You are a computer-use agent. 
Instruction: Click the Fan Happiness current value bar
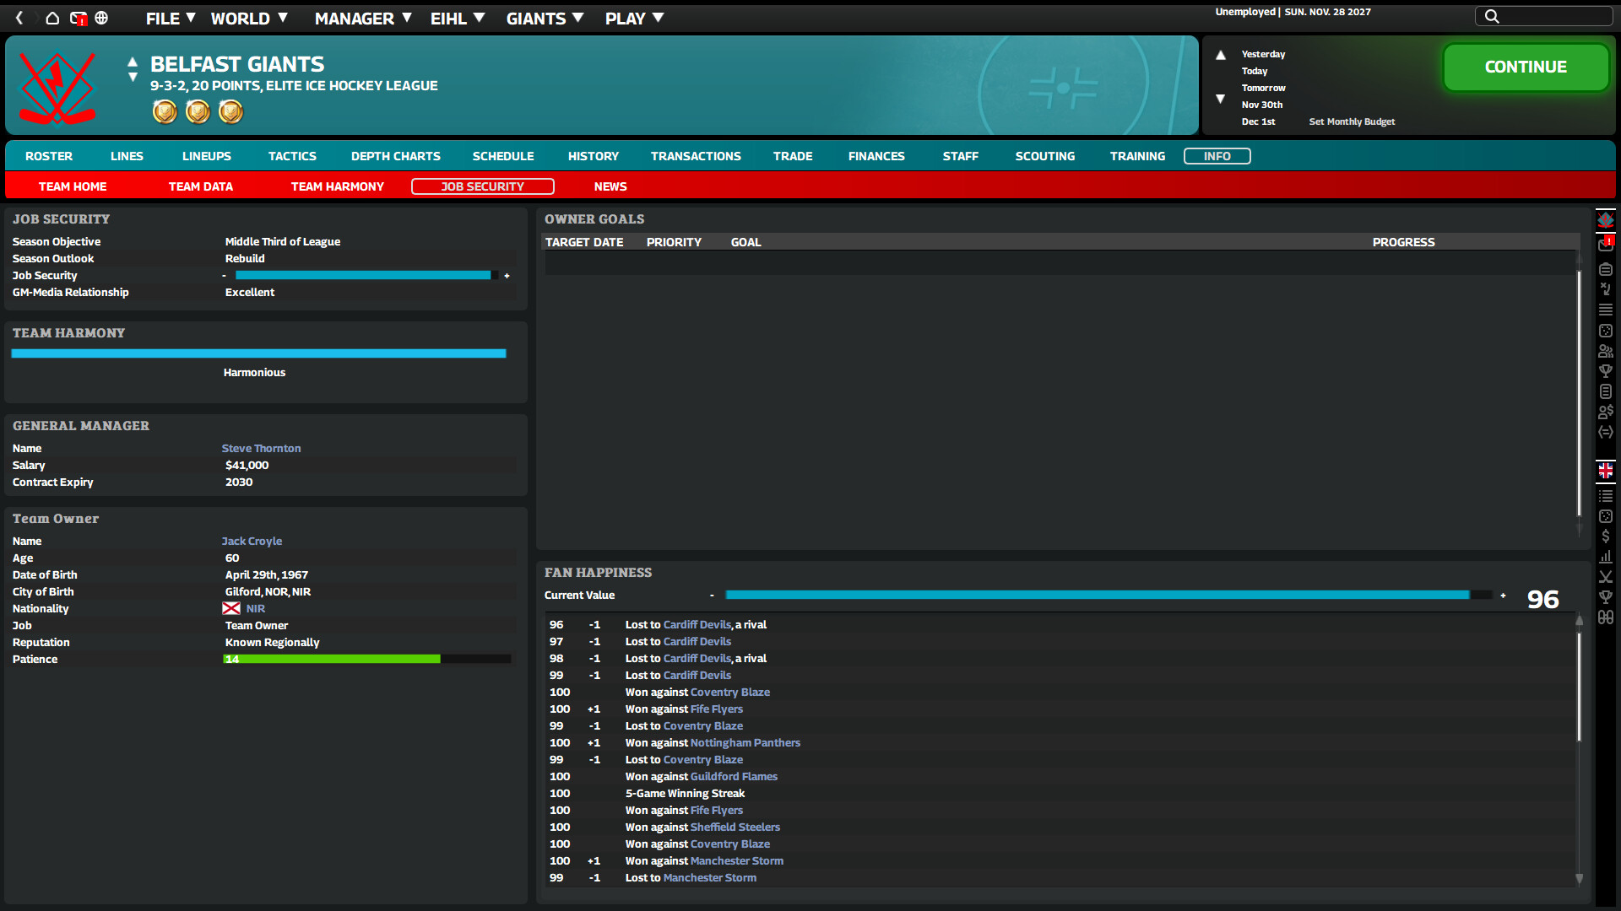pyautogui.click(x=1098, y=595)
